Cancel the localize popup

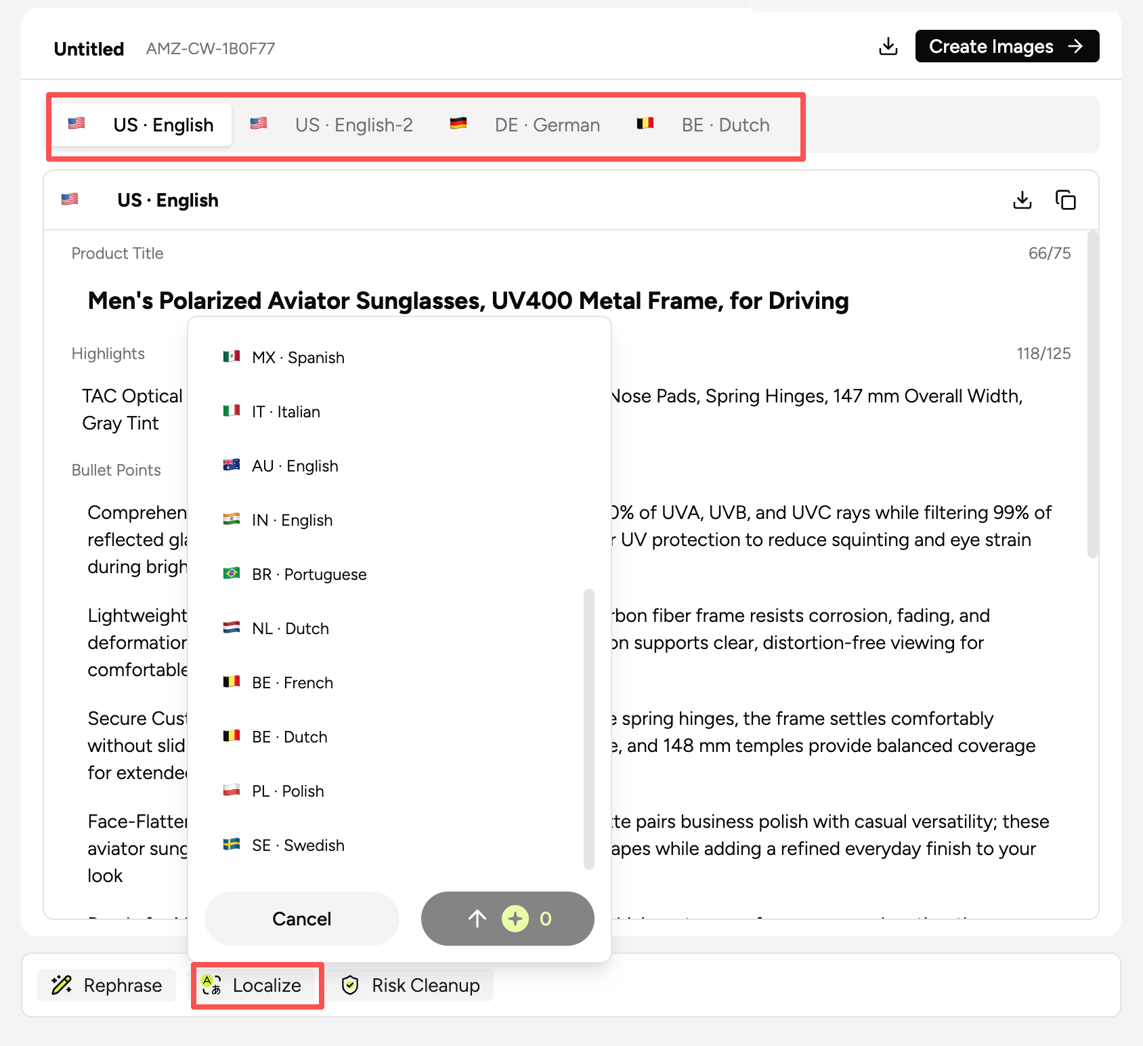click(302, 919)
